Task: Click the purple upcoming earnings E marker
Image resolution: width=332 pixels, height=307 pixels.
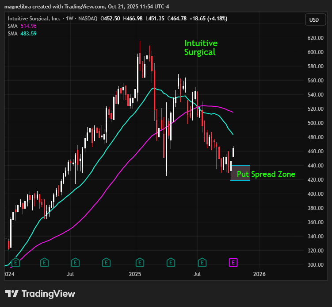Action: (233, 263)
